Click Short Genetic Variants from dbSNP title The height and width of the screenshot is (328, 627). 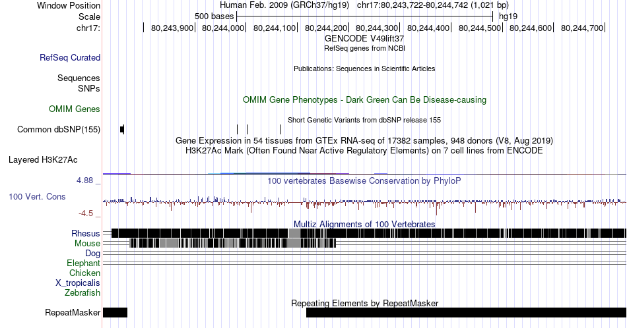(x=364, y=120)
